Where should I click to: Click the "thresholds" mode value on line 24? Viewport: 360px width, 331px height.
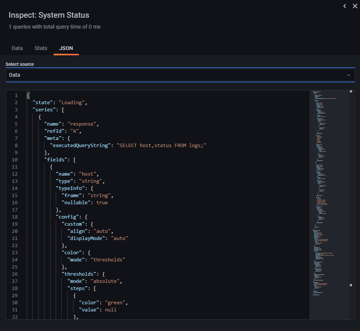pyautogui.click(x=108, y=260)
